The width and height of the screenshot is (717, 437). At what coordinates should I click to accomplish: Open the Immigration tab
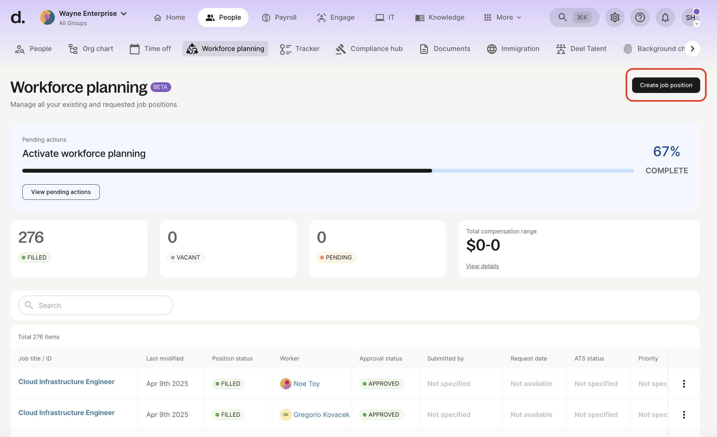(513, 49)
